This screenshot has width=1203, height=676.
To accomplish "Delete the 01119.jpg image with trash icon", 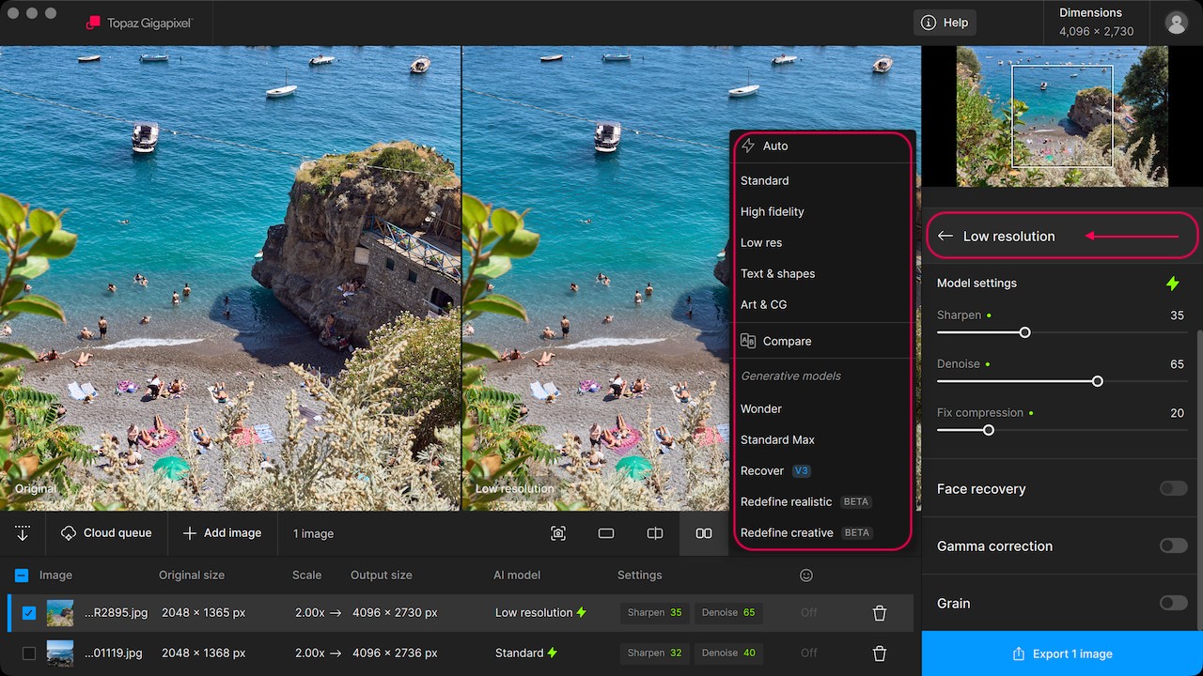I will click(x=880, y=653).
